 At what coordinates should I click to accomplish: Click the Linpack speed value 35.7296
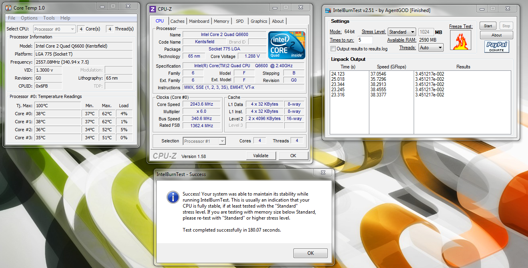click(379, 79)
